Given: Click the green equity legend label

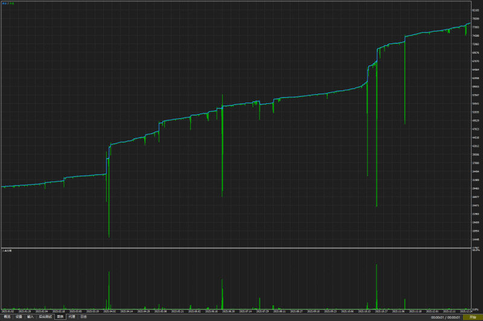Looking at the screenshot, I should pos(11,4).
